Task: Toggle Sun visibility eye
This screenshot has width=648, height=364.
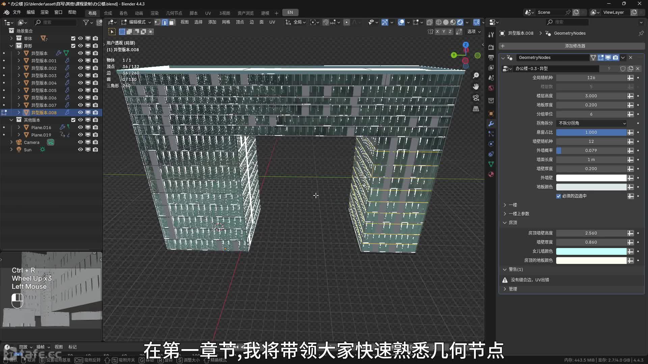Action: (80, 150)
